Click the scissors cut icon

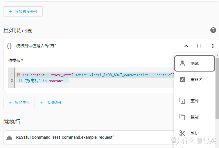point(182,133)
